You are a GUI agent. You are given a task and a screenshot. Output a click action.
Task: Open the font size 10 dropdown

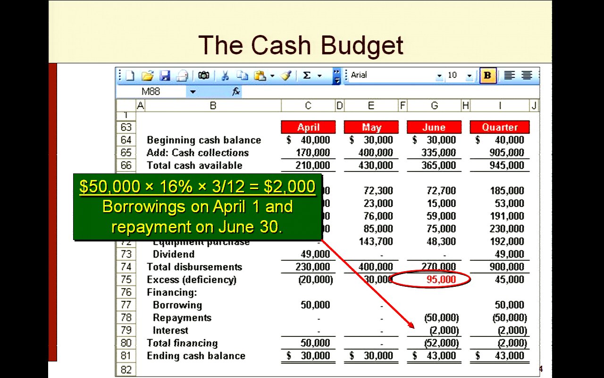(x=469, y=76)
